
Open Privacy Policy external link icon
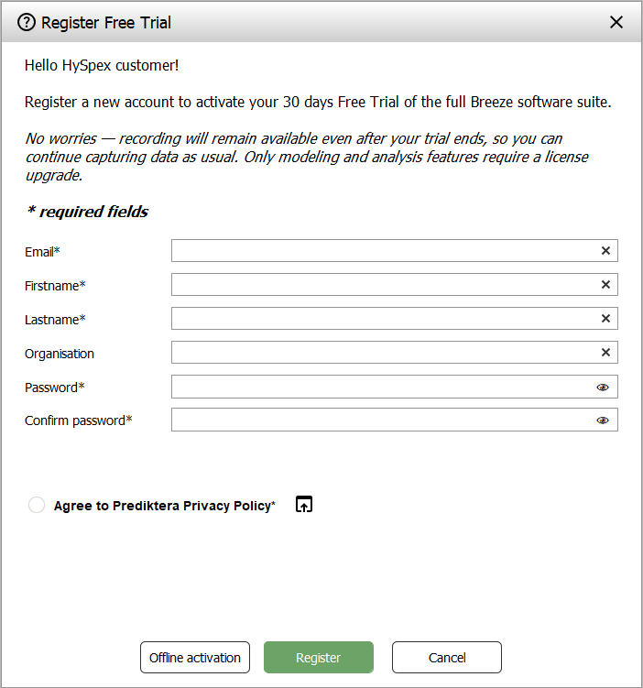(x=304, y=504)
